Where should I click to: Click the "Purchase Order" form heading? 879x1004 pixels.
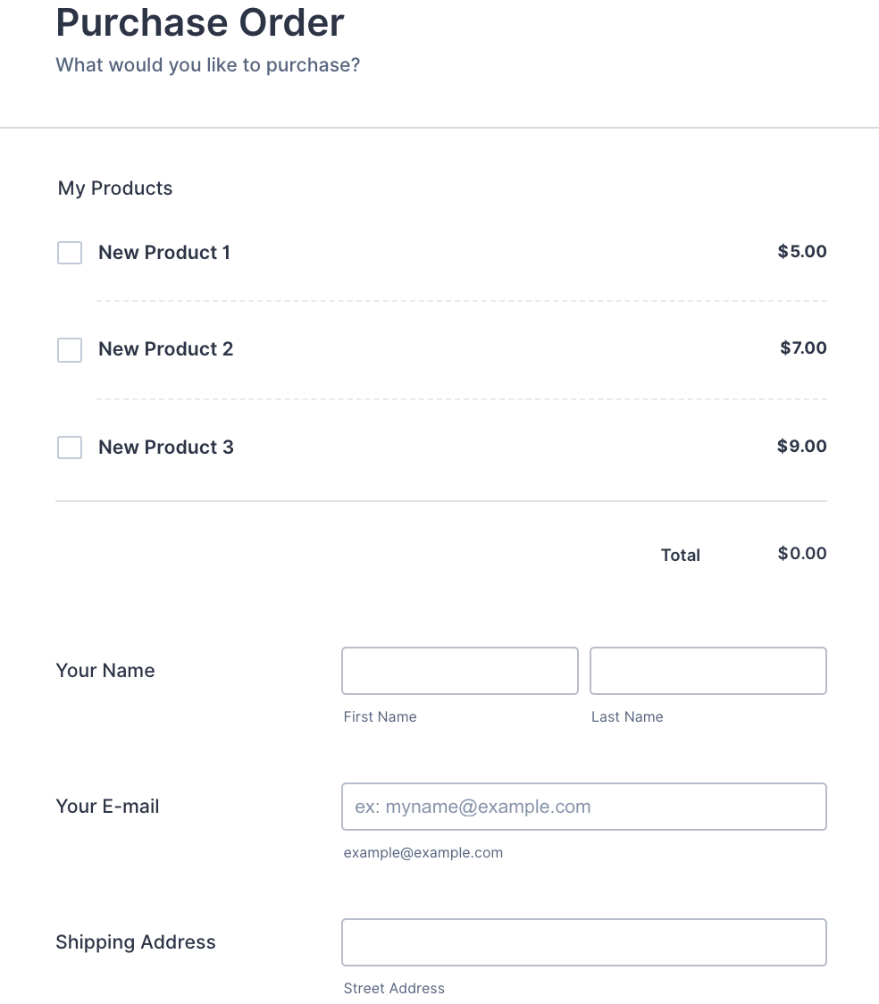[200, 22]
